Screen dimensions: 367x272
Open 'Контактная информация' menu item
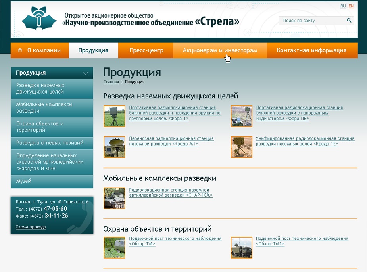point(311,50)
